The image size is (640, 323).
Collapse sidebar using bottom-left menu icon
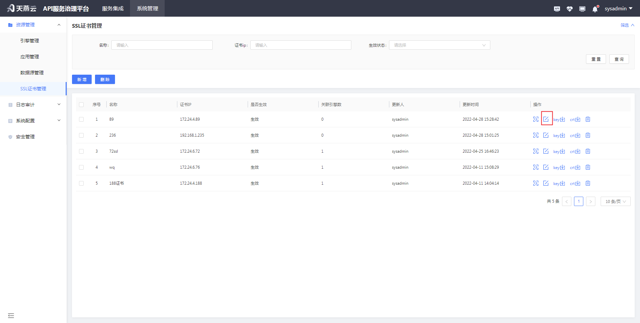tap(11, 315)
